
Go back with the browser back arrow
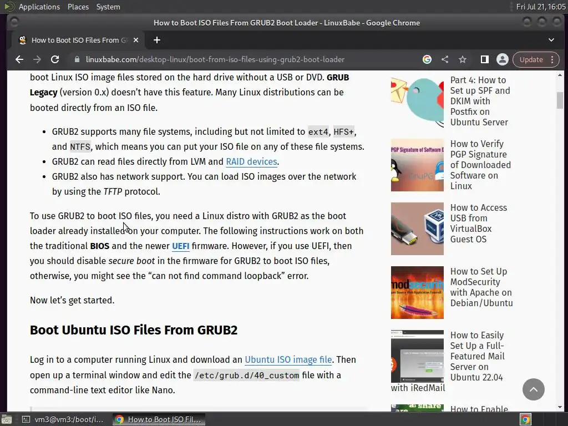[19, 59]
